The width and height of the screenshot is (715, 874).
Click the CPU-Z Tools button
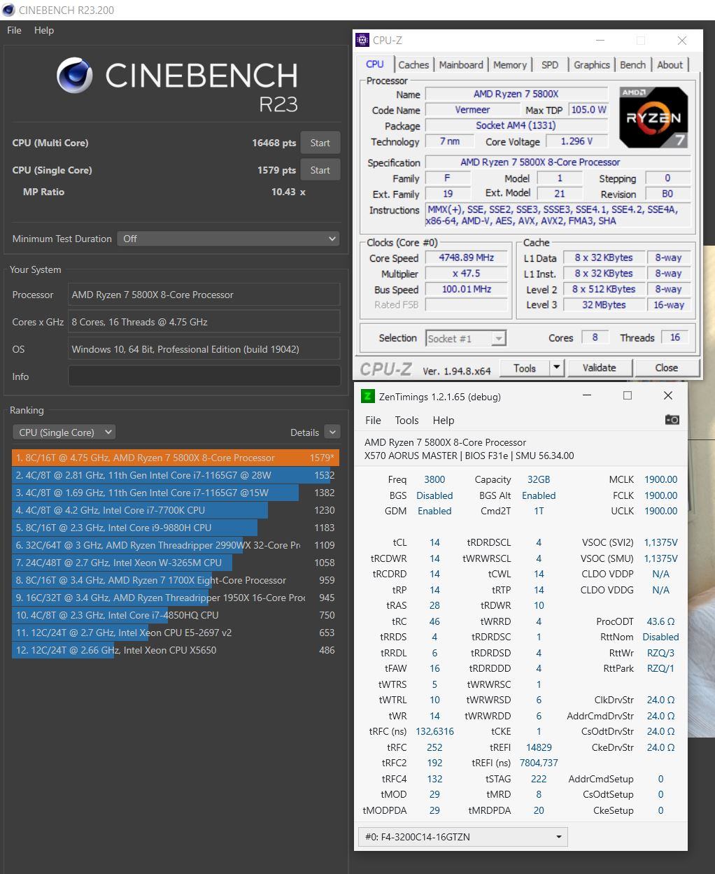click(525, 368)
